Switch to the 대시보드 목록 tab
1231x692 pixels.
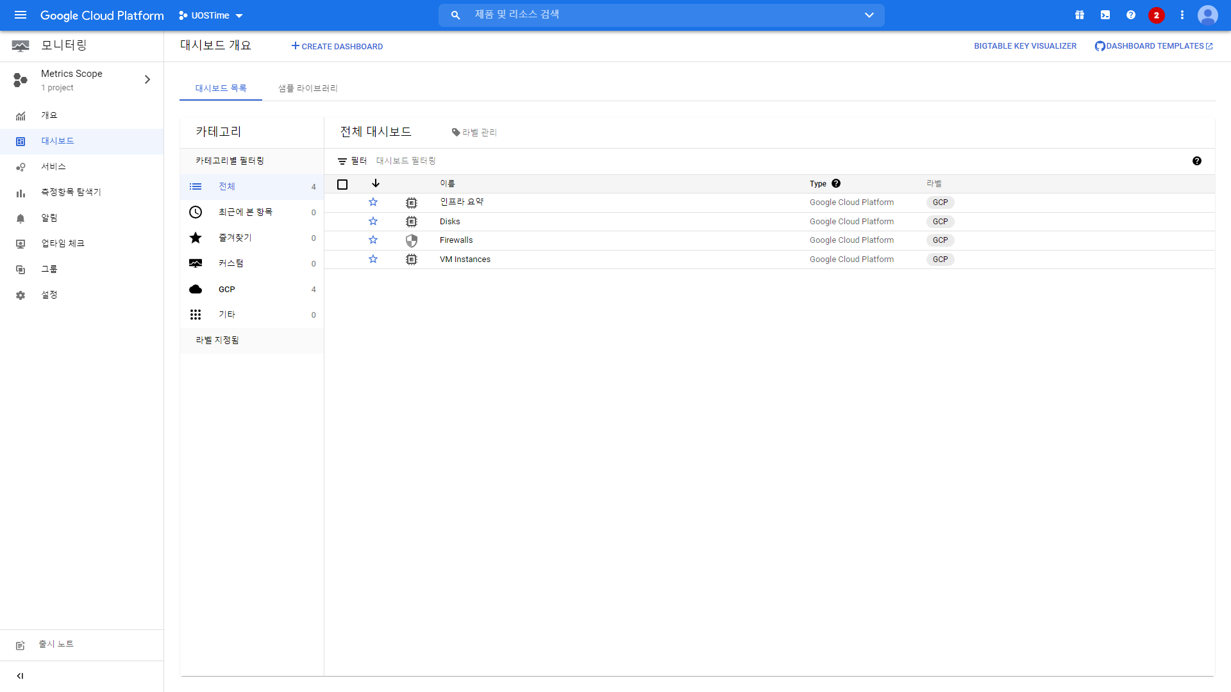pyautogui.click(x=221, y=88)
